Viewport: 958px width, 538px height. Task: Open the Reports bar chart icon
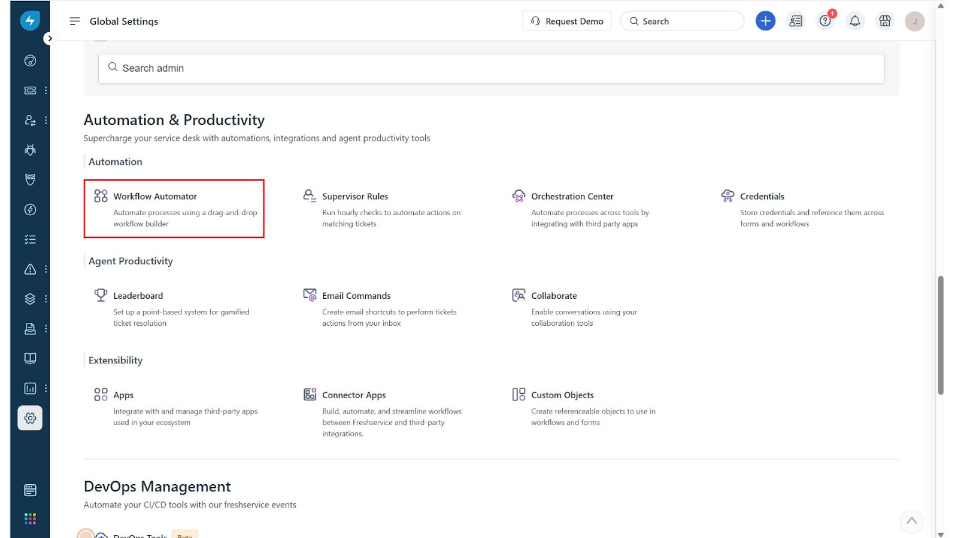click(30, 389)
